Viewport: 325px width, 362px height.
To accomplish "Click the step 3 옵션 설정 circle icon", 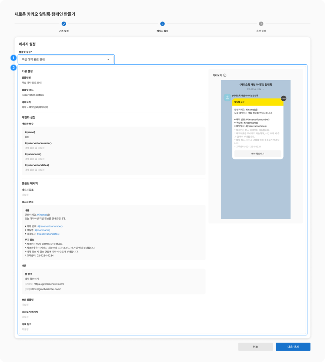I will (x=261, y=24).
